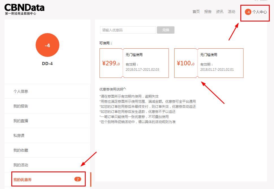Viewport: 274px width, 189px height.
Task: Click the DD-4 avatar circle
Action: point(47,45)
